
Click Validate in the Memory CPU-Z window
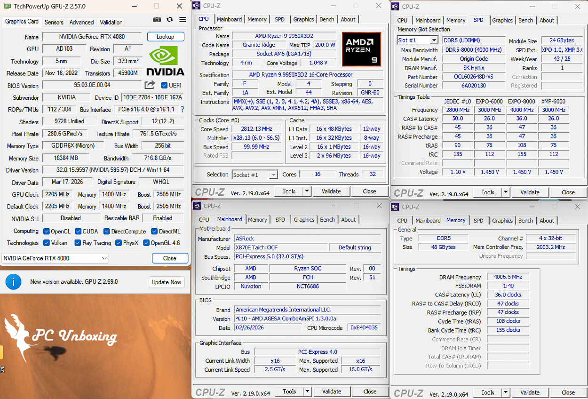[x=530, y=392]
